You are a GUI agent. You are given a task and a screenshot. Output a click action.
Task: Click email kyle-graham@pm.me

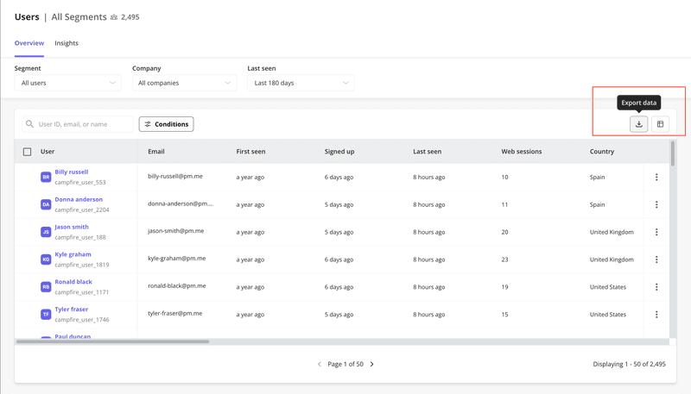coord(177,258)
